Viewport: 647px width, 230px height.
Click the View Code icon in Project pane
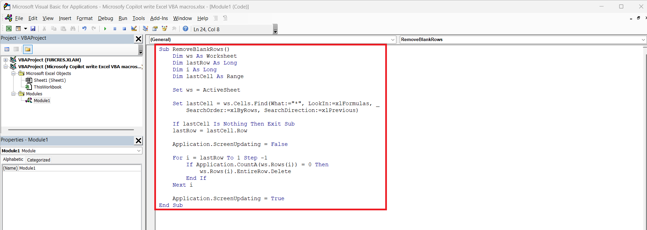7,49
